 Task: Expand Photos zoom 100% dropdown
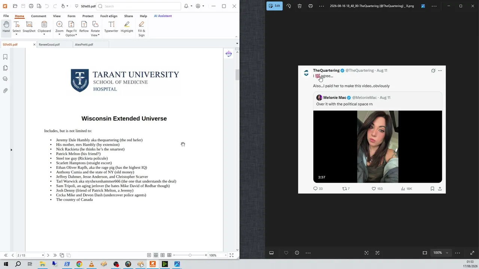[x=447, y=253]
